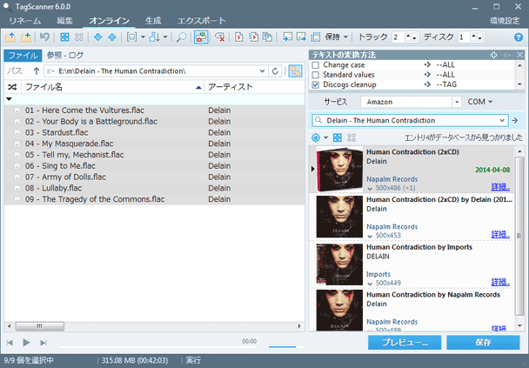The width and height of the screenshot is (529, 368).
Task: Click the blue move down arrow icon
Action: 97,37
